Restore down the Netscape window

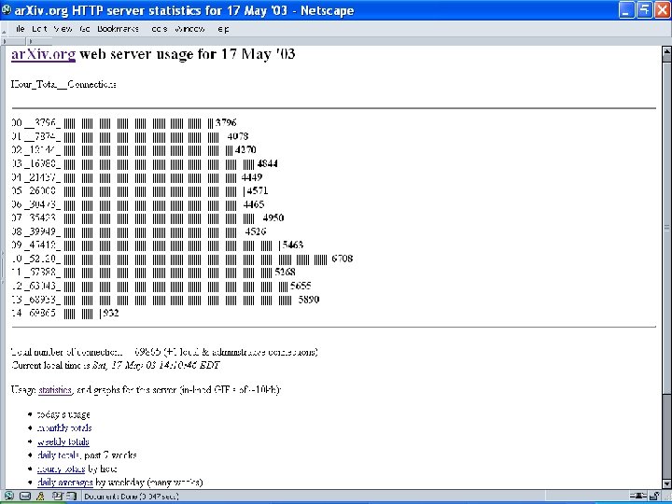click(644, 10)
